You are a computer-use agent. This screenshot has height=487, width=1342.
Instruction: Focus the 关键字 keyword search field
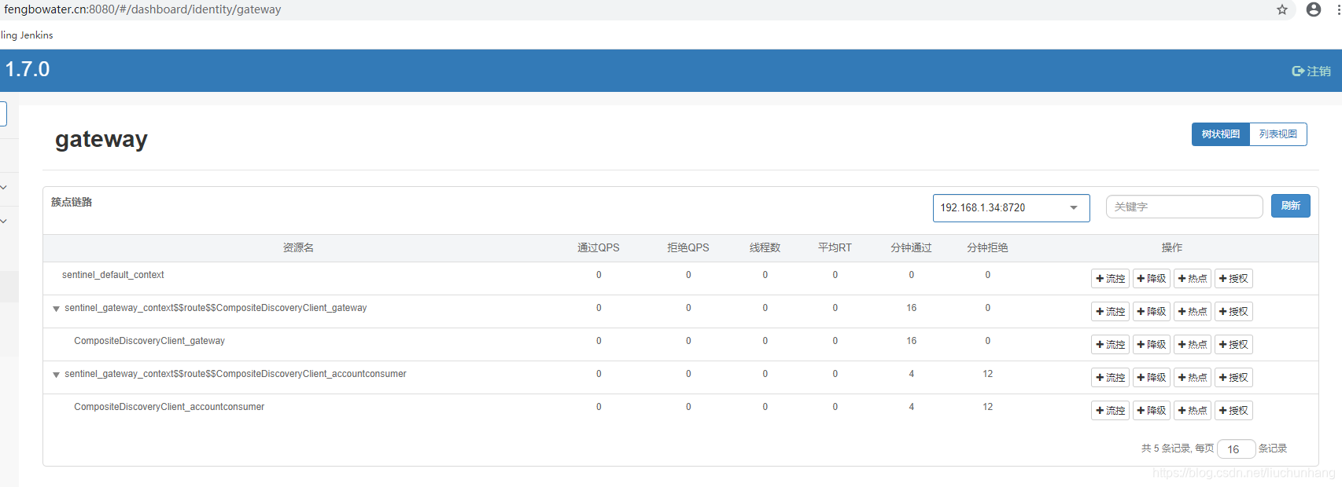pyautogui.click(x=1184, y=207)
